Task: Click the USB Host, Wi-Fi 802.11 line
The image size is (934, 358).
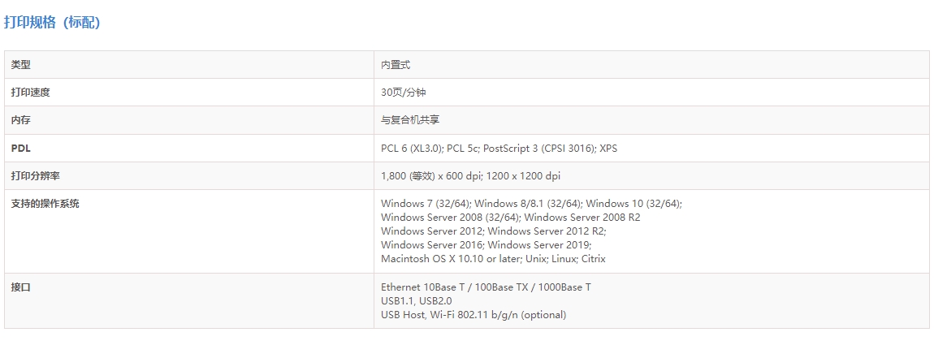Action: click(x=473, y=315)
